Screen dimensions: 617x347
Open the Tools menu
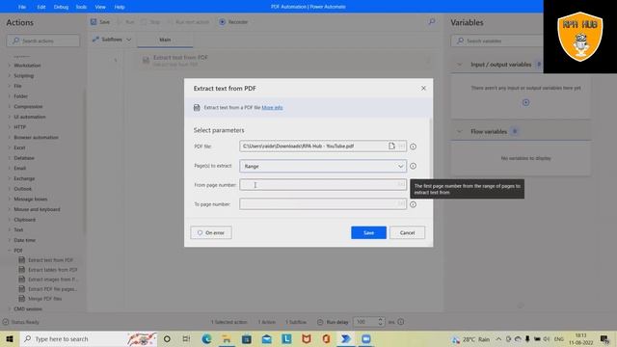click(x=81, y=7)
